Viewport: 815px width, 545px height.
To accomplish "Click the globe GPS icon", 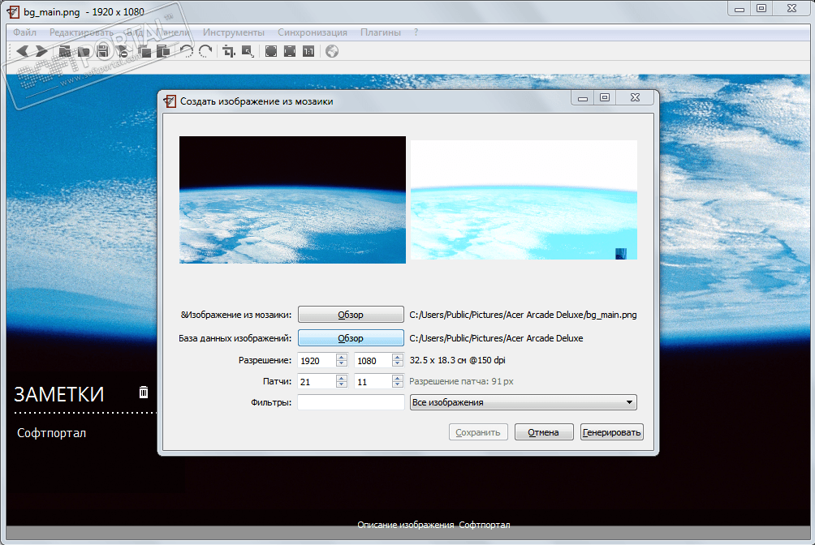I will click(332, 51).
